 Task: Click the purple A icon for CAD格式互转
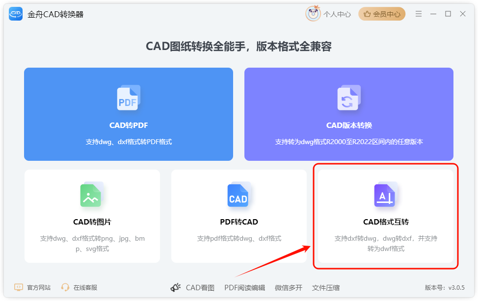(386, 194)
